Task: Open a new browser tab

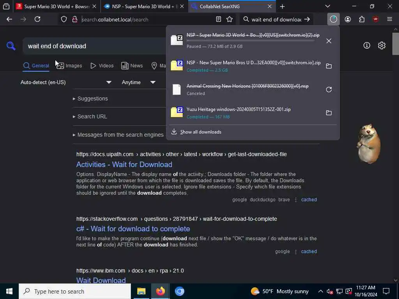Action: 282,7
